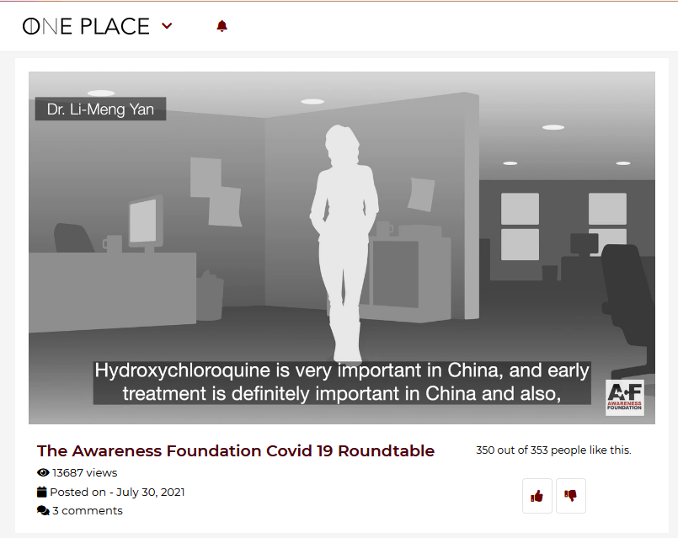Play the Covid 19 Roundtable video
The height and width of the screenshot is (538, 678).
[342, 248]
